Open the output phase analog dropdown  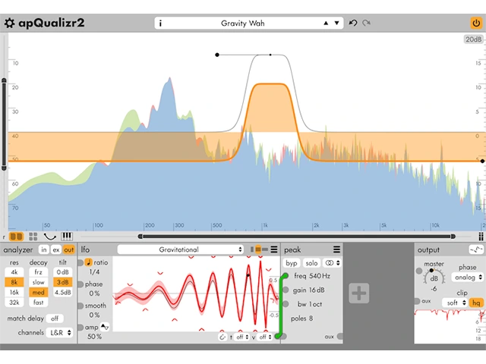(x=468, y=278)
